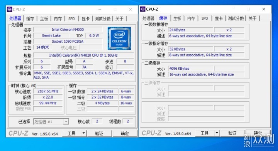Viewport: 278px width, 151px height.
Task: Click the 步进 stepping value 8
Action: click(125, 61)
